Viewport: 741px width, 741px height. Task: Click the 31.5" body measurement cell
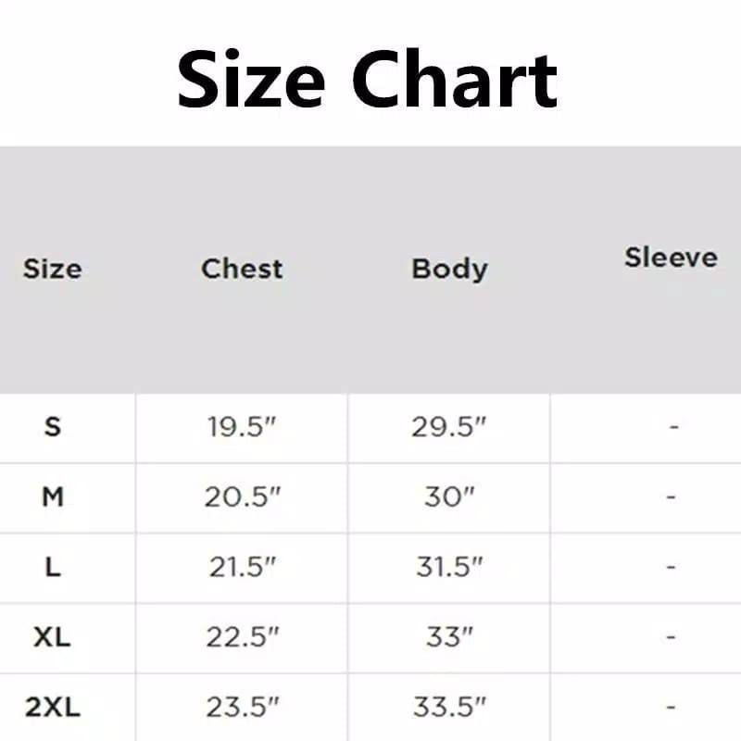(449, 567)
